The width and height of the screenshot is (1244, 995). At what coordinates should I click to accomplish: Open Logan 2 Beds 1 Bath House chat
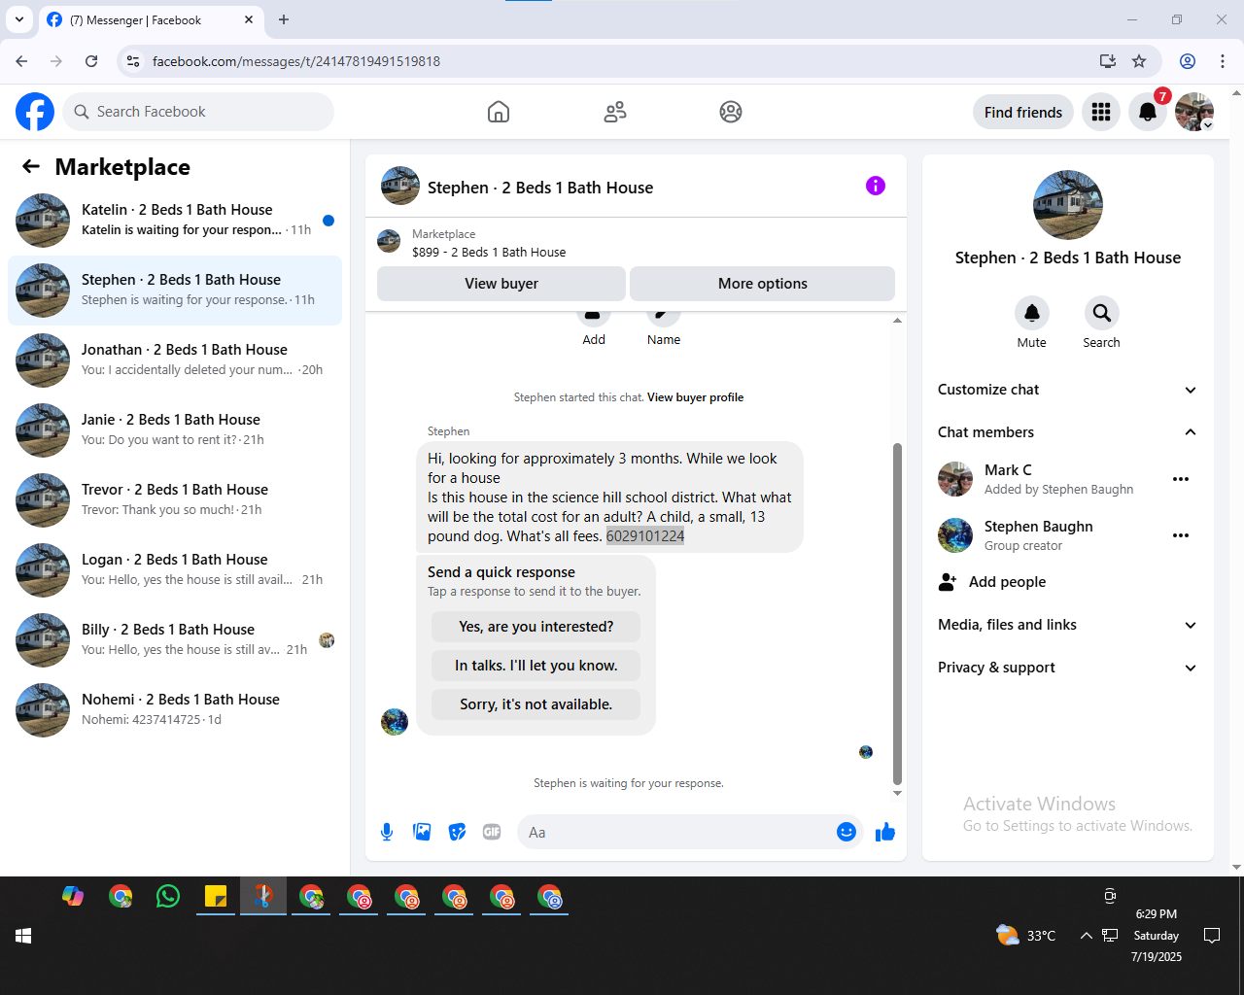tap(175, 570)
